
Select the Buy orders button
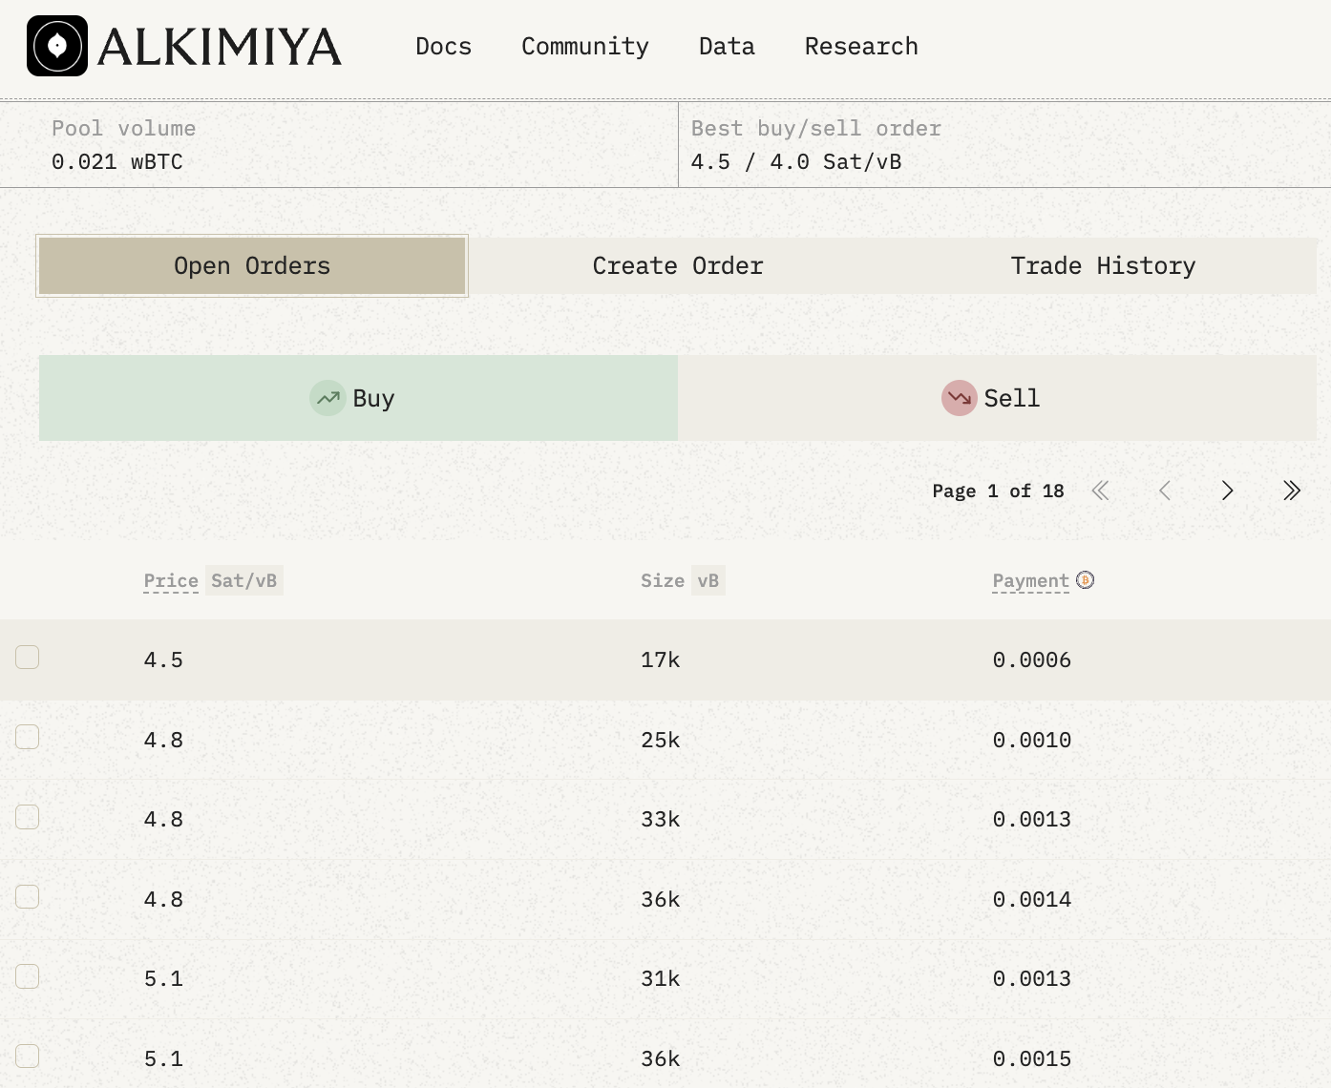point(358,398)
